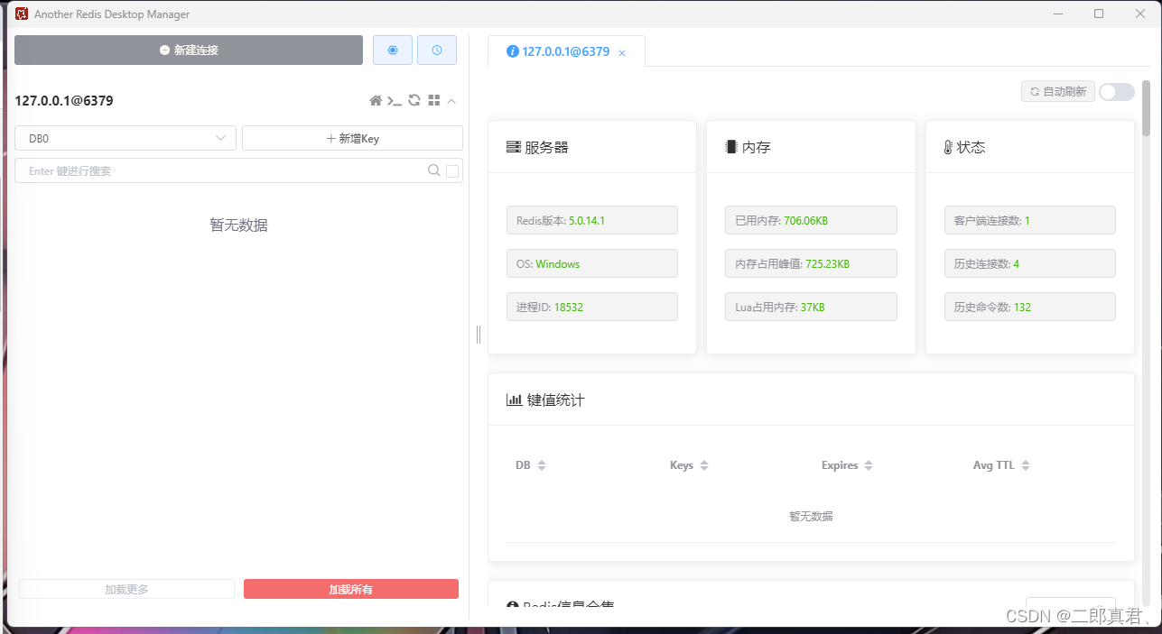1162x634 pixels.
Task: Sort the Keys column with its arrows
Action: (x=704, y=465)
